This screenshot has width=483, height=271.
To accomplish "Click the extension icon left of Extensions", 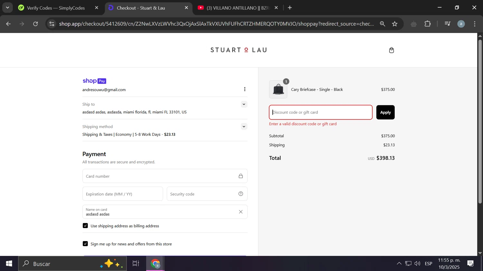I will point(414,24).
